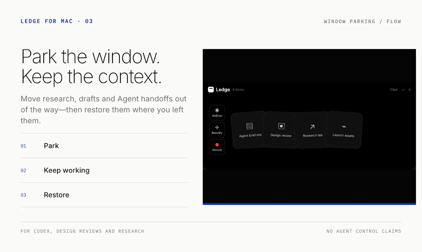422x252 pixels.
Task: Click the "LEDGE FOR MAC · 03" heading
Action: pos(57,21)
